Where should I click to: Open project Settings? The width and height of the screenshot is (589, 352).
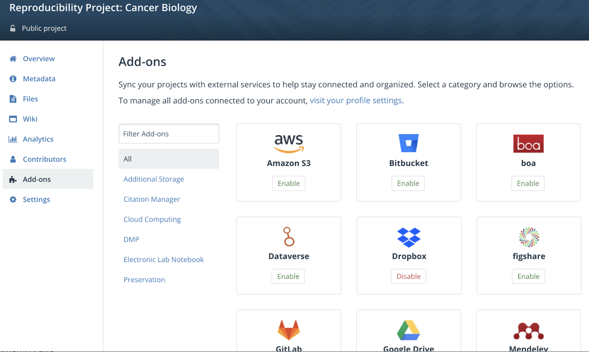point(36,199)
